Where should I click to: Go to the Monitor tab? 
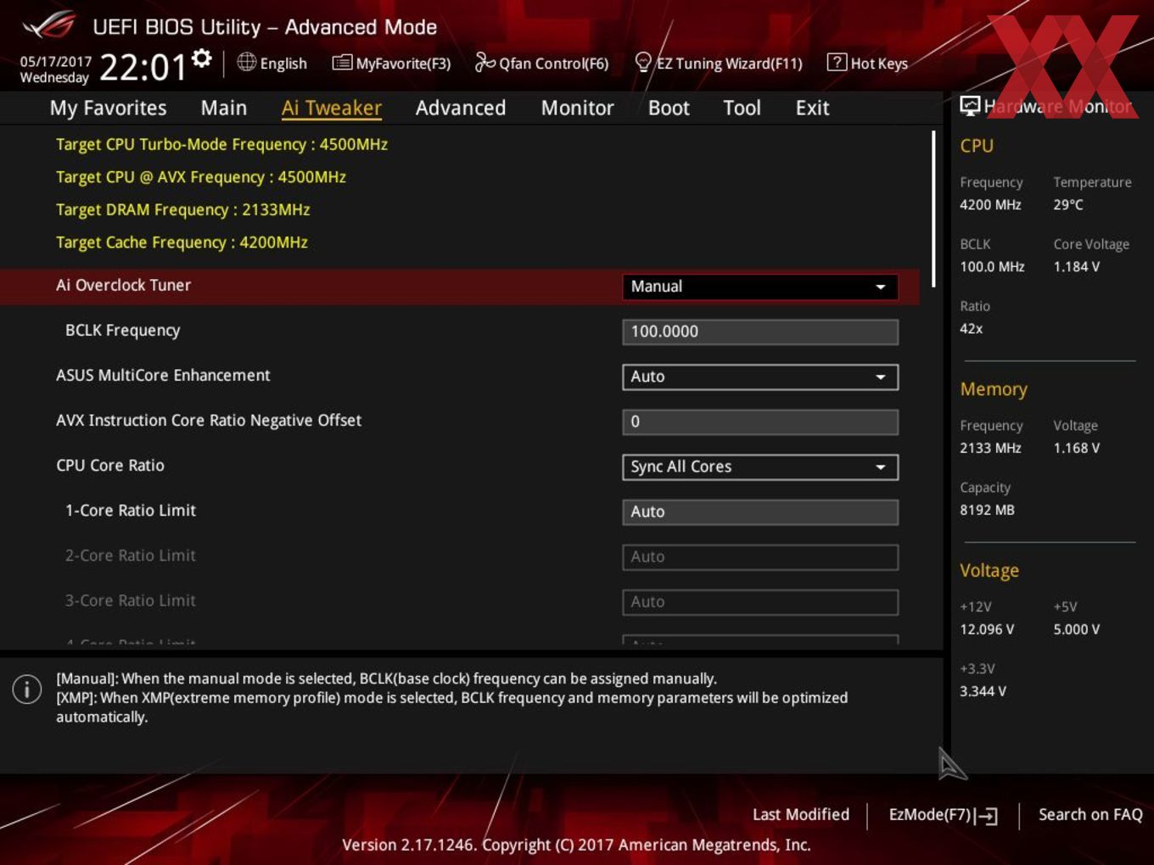[x=578, y=108]
